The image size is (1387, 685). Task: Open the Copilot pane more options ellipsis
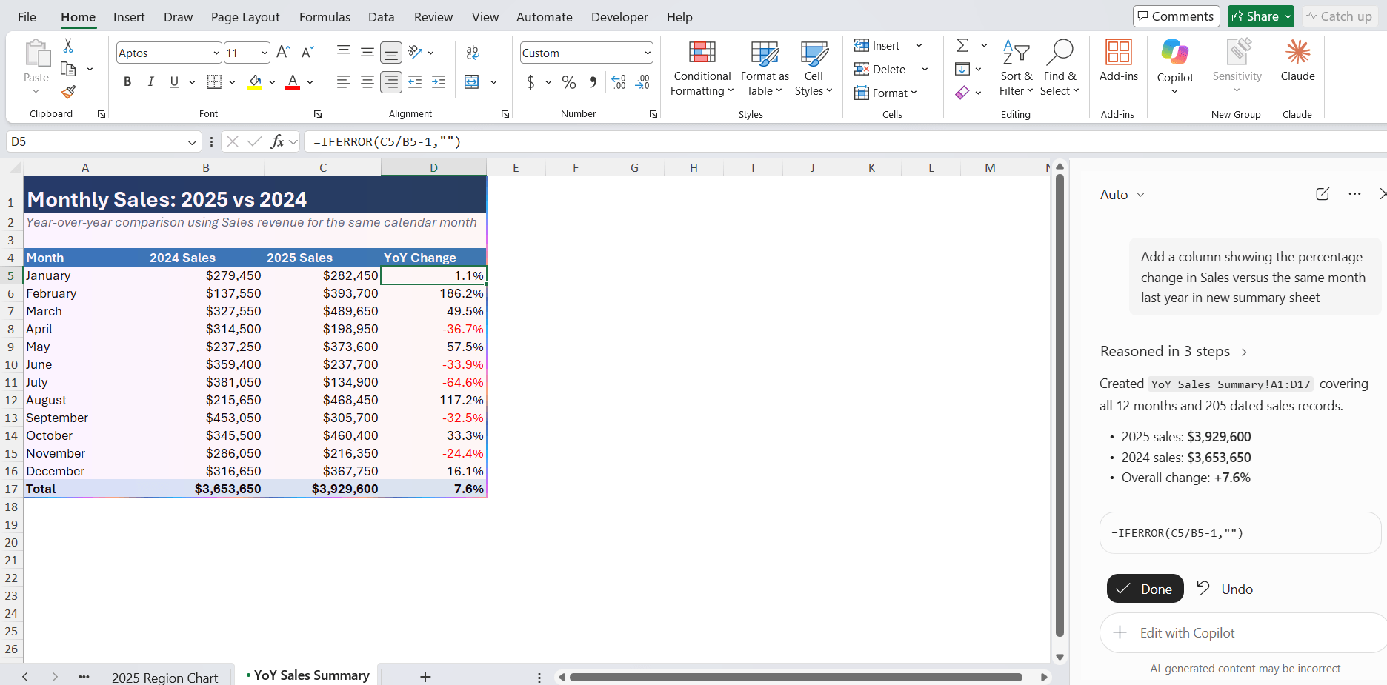coord(1354,194)
